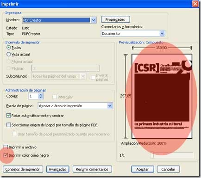Viewport: 201px width, 178px height.
Task: Click the Cancelar button
Action: pos(168,169)
